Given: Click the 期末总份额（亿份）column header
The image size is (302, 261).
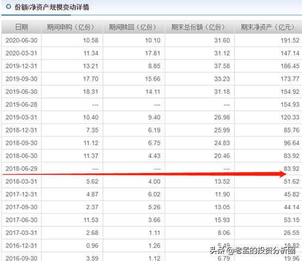Looking at the screenshot, I should click(x=200, y=27).
